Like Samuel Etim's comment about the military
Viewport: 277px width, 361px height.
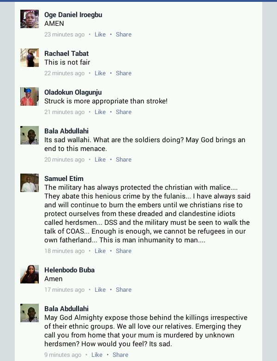pyautogui.click(x=100, y=251)
